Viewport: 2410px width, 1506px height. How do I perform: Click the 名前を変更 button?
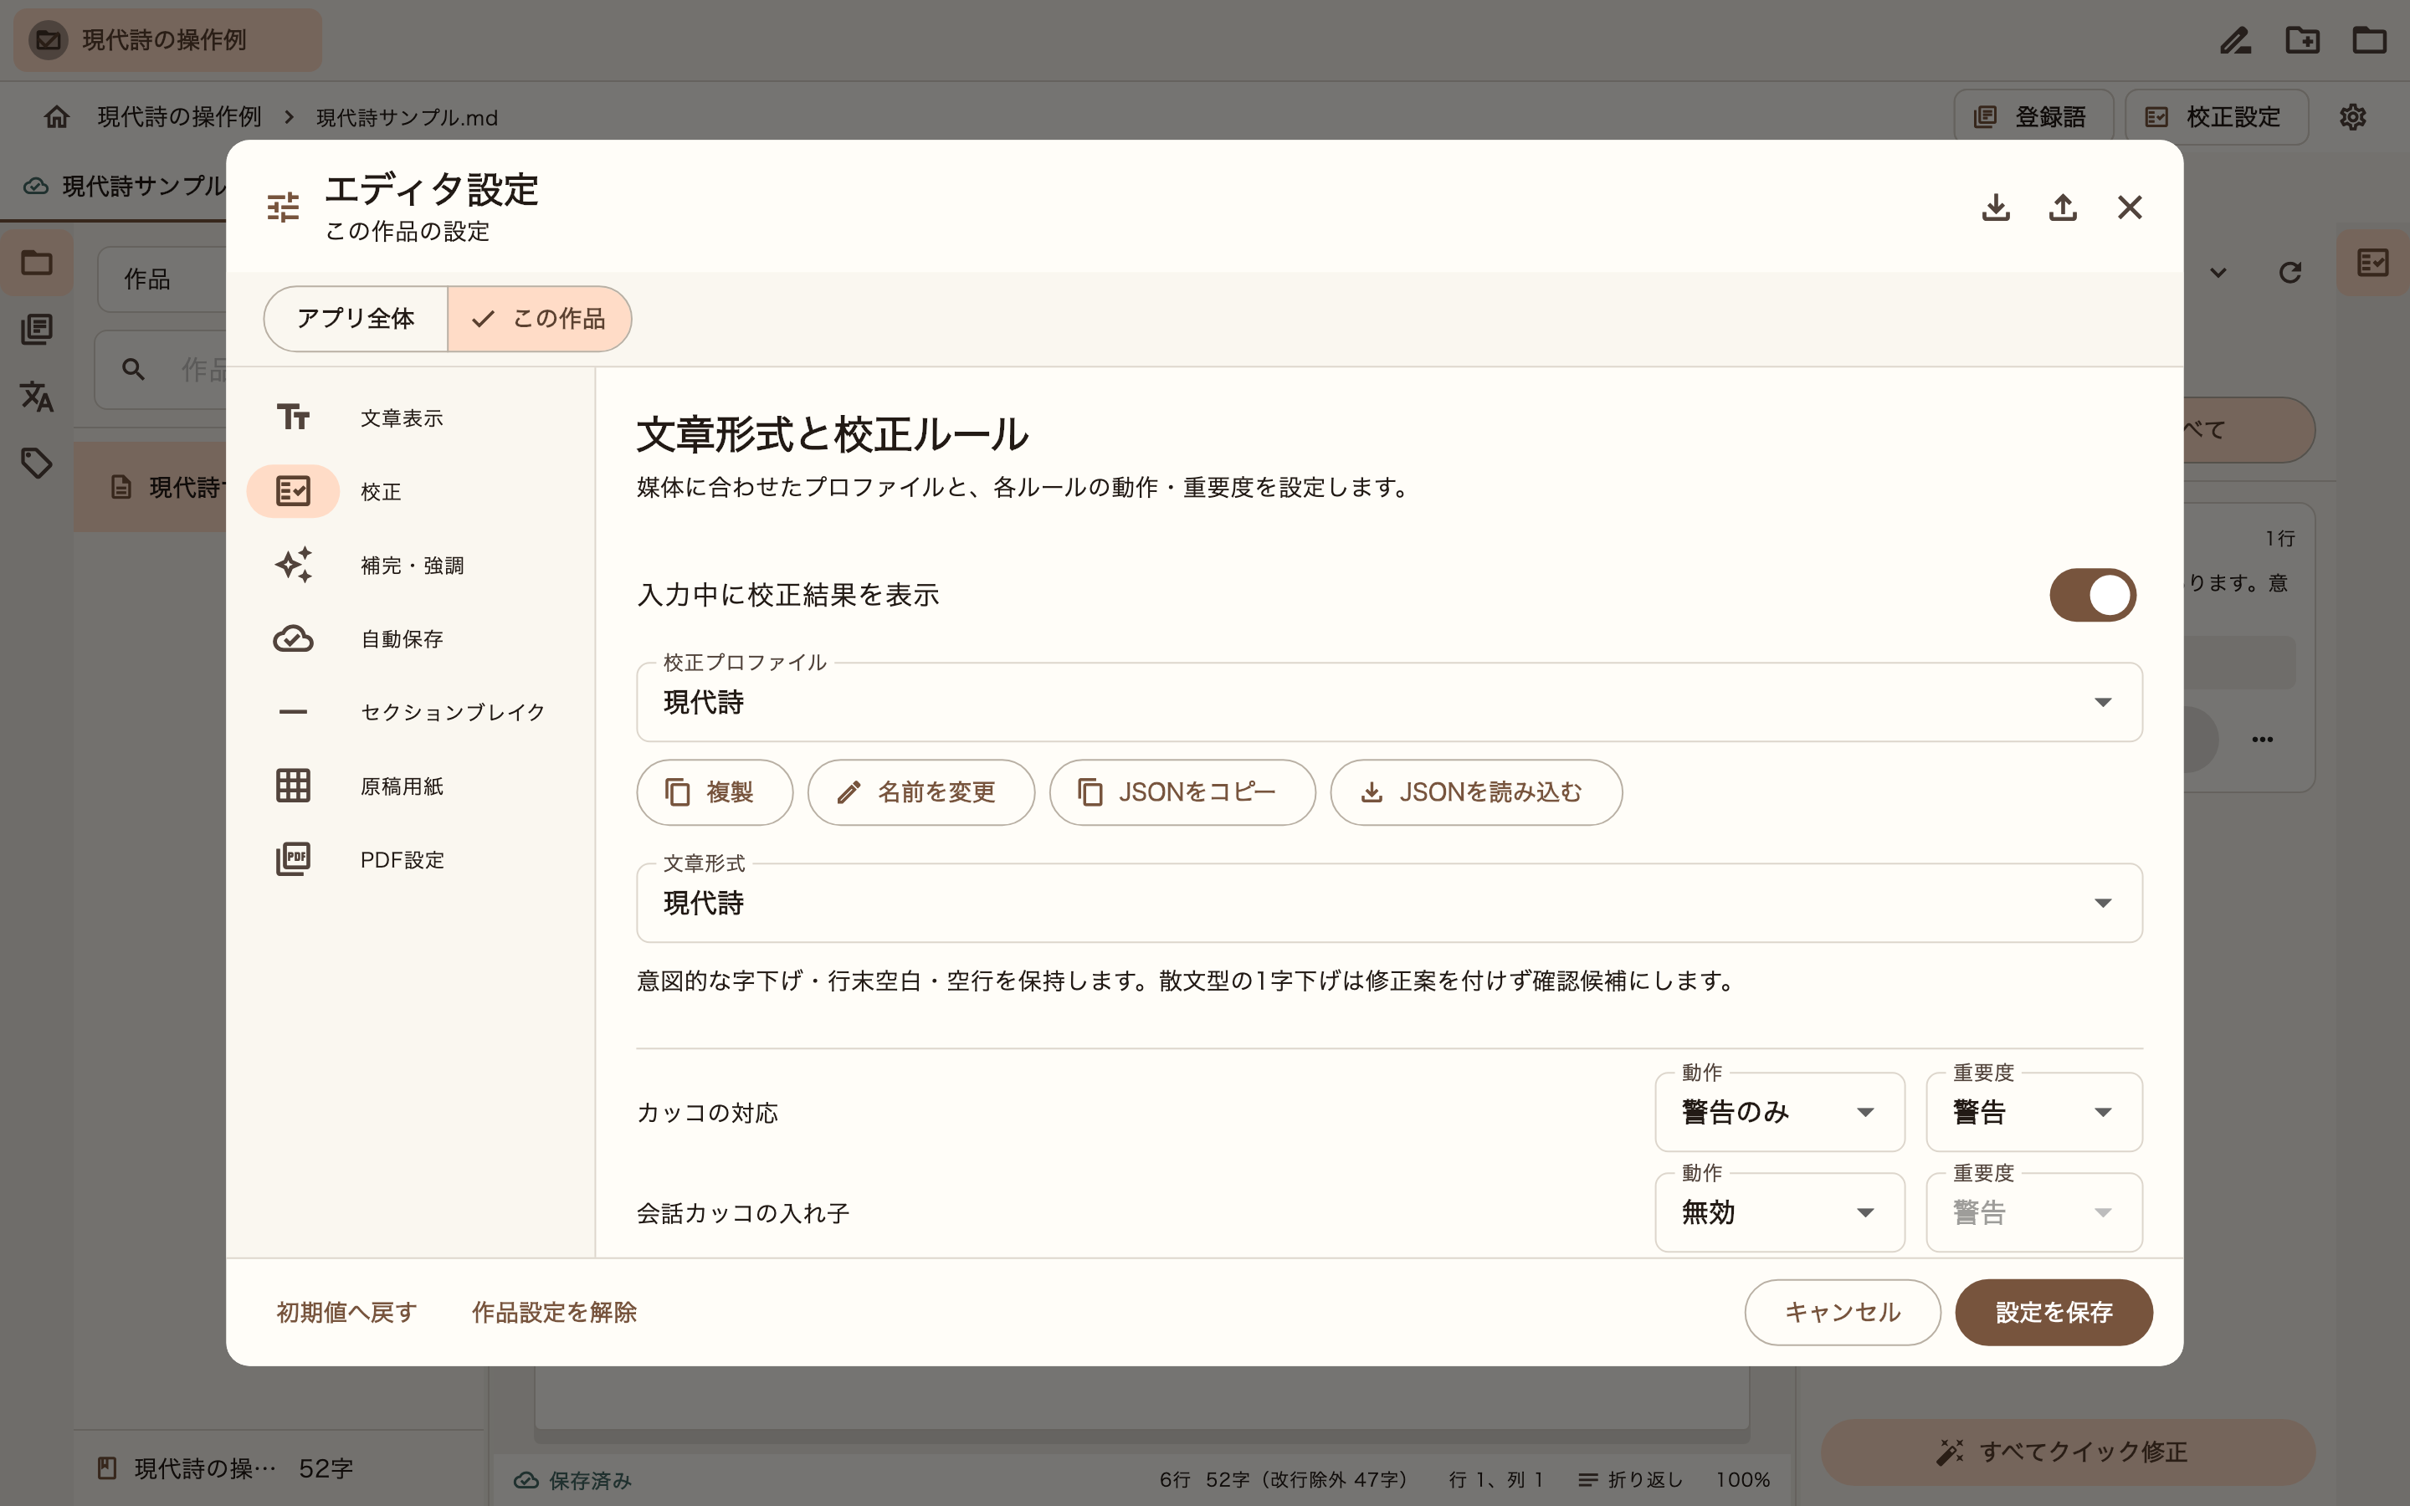920,791
